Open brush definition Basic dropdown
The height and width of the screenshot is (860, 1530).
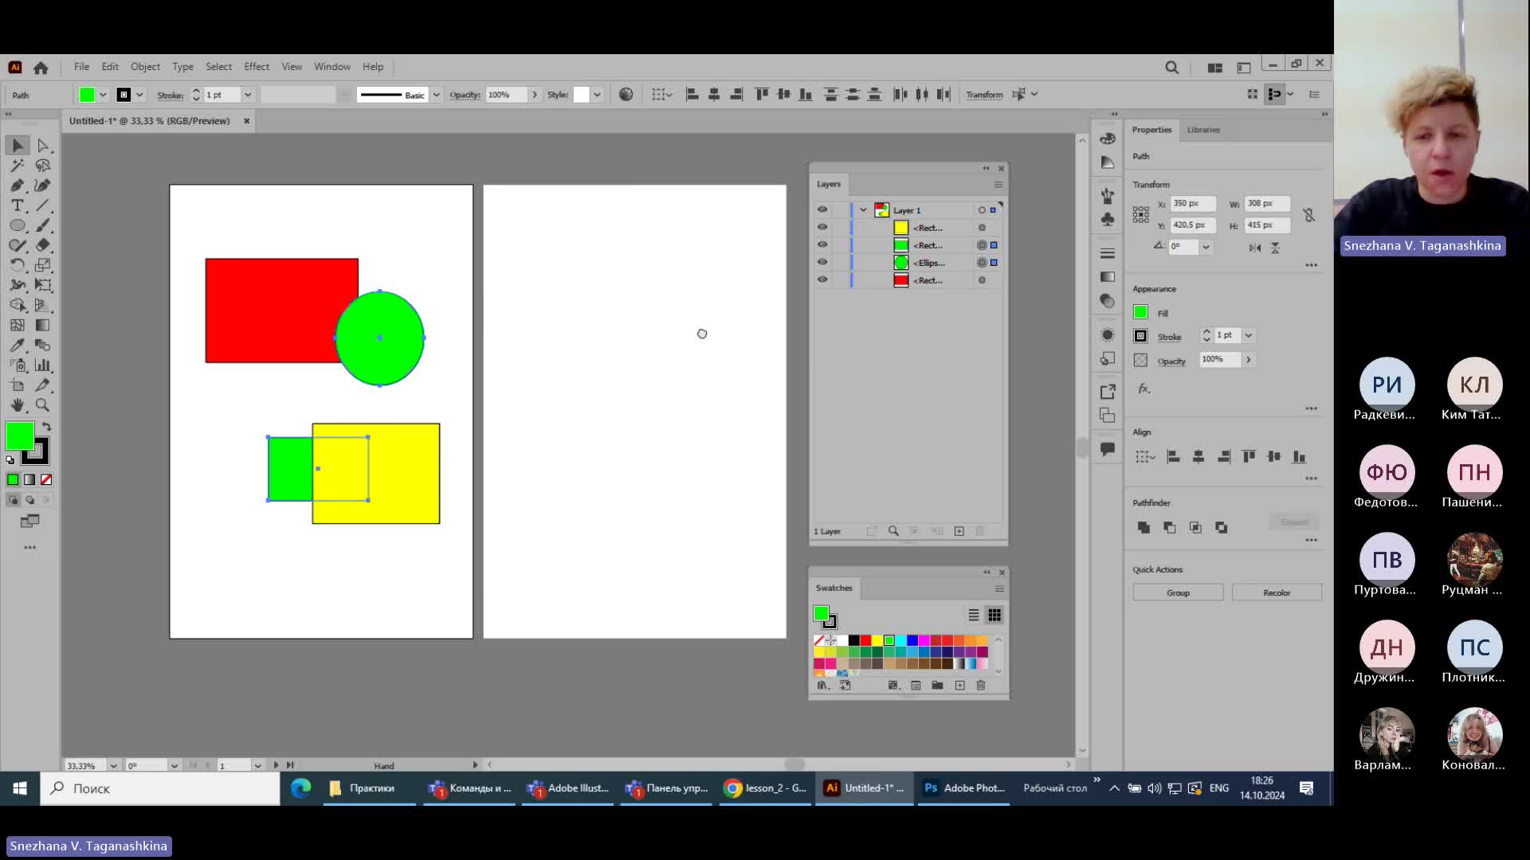pos(436,95)
